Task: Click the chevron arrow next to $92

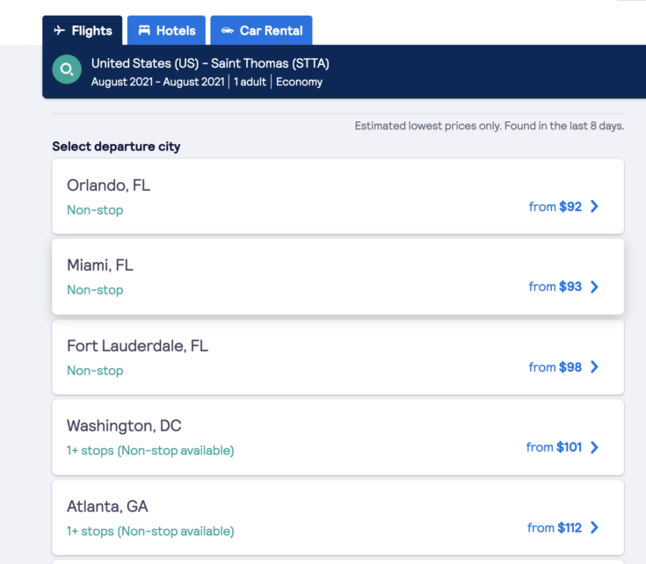Action: coord(595,206)
